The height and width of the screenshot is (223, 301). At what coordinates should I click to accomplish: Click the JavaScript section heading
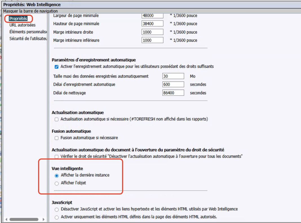(62, 202)
